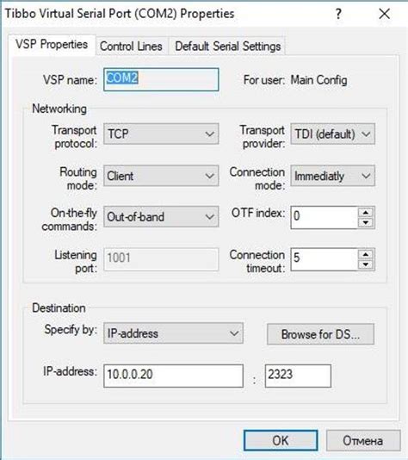This screenshot has height=460, width=408.
Task: Confirm with the OK button
Action: tap(281, 440)
